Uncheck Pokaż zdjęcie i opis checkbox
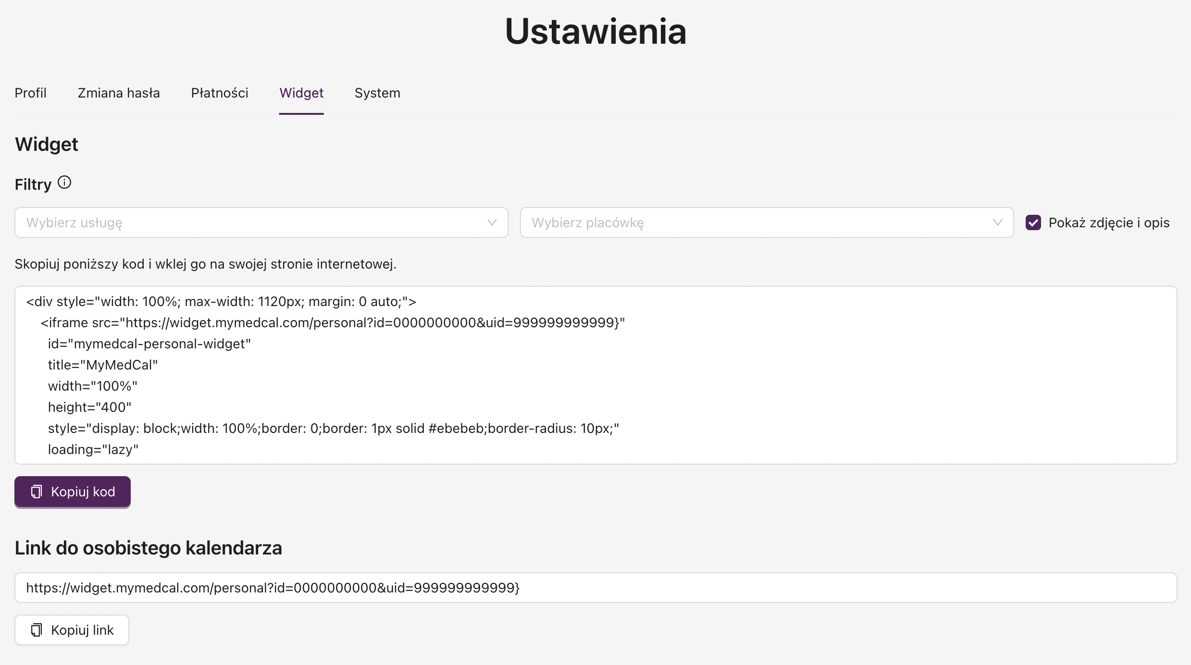Viewport: 1191px width, 665px height. coord(1033,222)
